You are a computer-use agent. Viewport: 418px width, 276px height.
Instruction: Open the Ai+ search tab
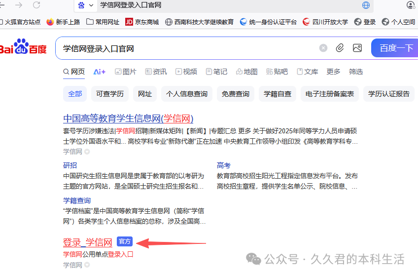pyautogui.click(x=100, y=72)
